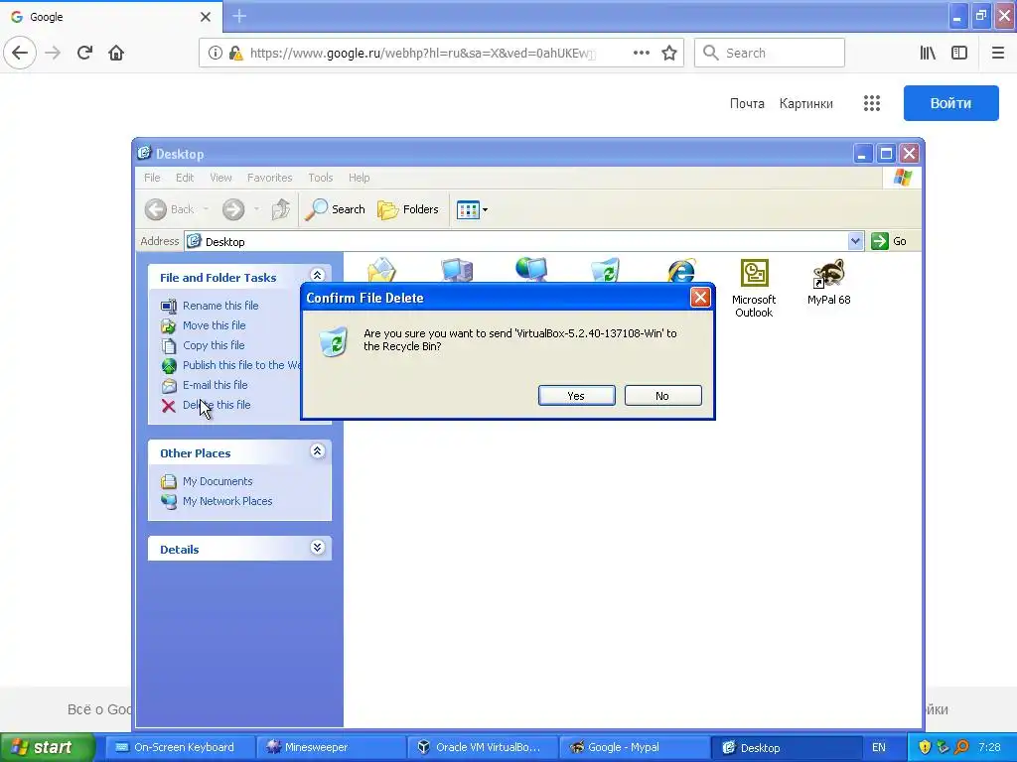Image resolution: width=1017 pixels, height=762 pixels.
Task: Reload the page in the browser
Action: click(x=84, y=53)
